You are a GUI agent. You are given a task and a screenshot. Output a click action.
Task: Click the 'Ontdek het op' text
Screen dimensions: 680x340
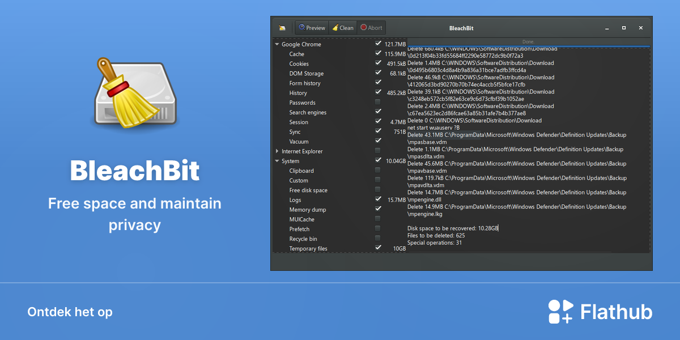[x=70, y=312]
